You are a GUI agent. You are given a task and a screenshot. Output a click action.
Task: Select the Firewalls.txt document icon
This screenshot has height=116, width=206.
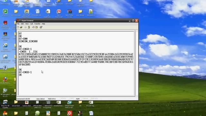(x=37, y=12)
